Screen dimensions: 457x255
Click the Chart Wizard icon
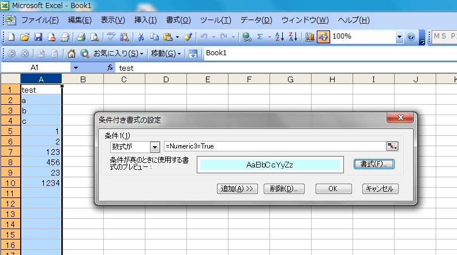tap(310, 37)
